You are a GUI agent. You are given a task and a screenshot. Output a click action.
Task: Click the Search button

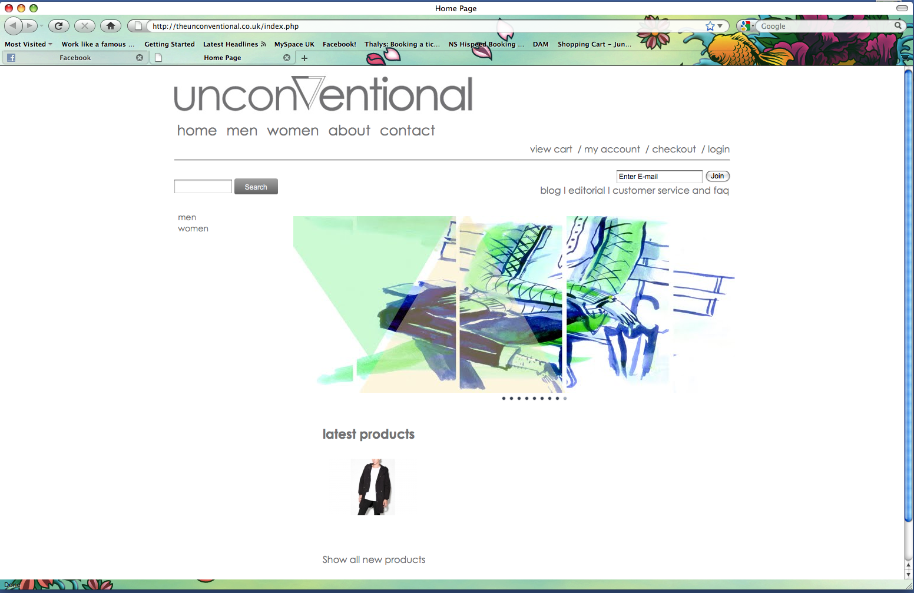tap(256, 186)
